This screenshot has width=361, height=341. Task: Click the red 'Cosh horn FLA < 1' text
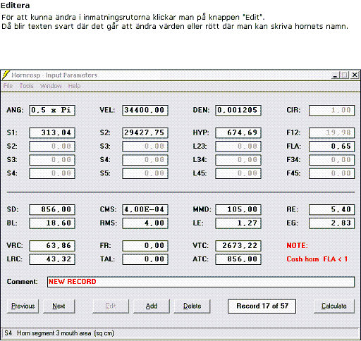pos(317,259)
